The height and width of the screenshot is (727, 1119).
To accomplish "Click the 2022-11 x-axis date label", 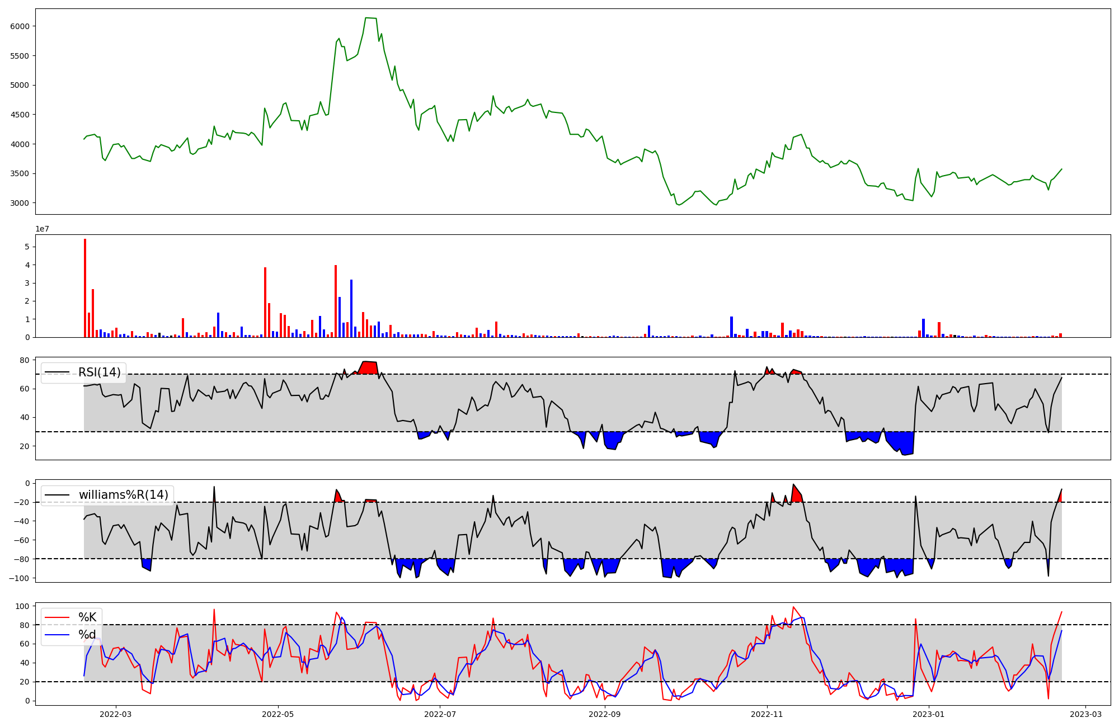I will (x=767, y=714).
